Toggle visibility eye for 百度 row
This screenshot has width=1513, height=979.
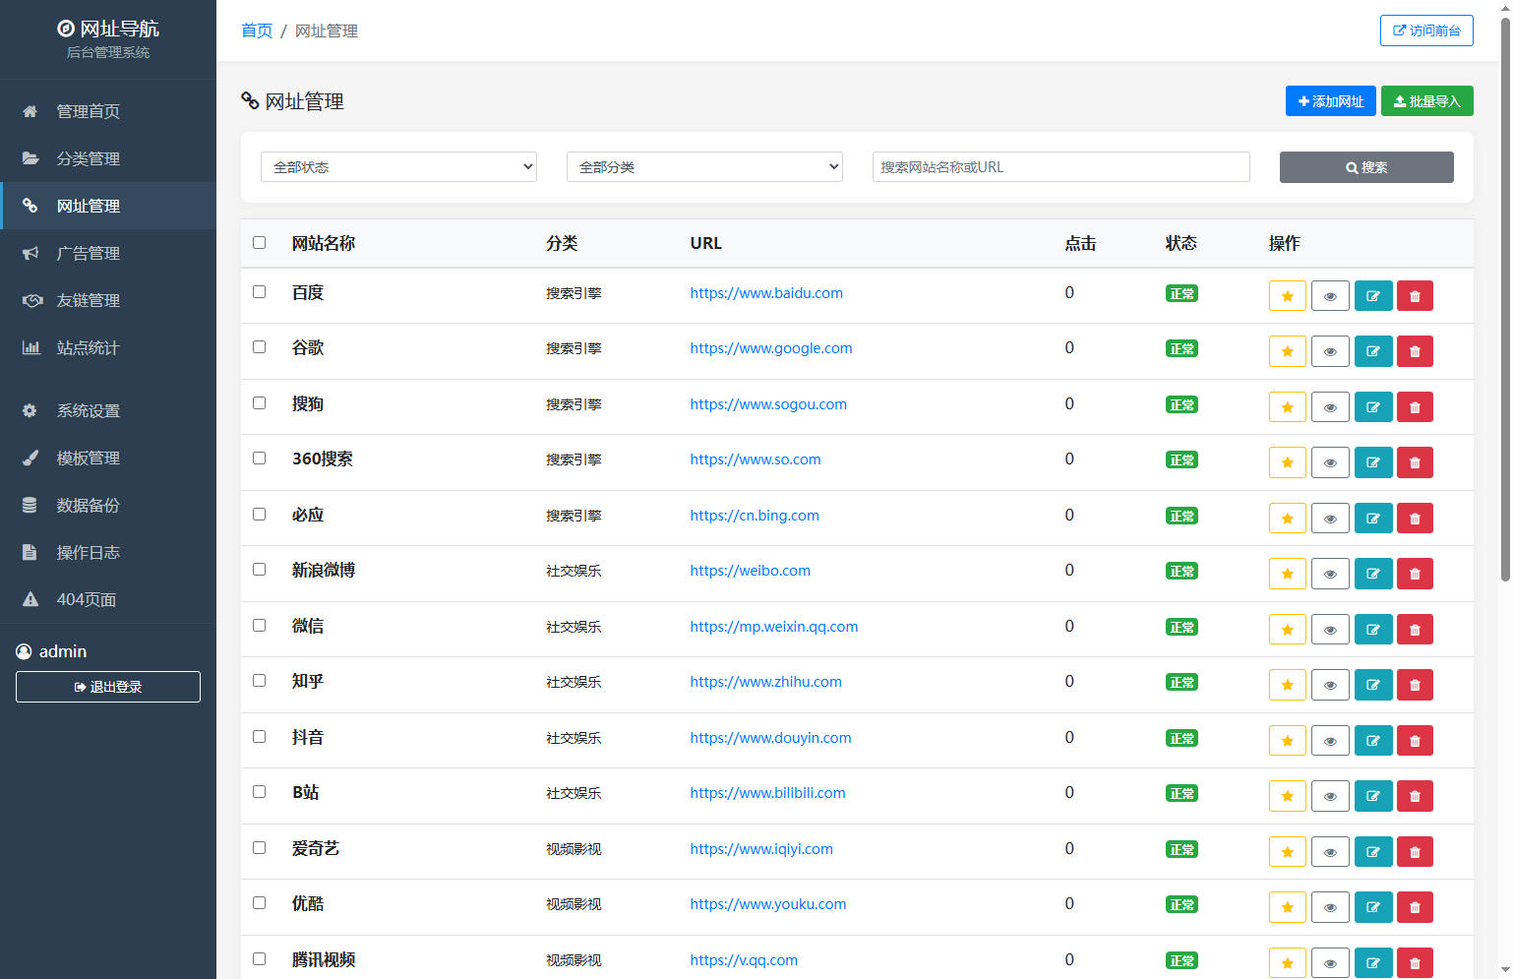point(1330,296)
